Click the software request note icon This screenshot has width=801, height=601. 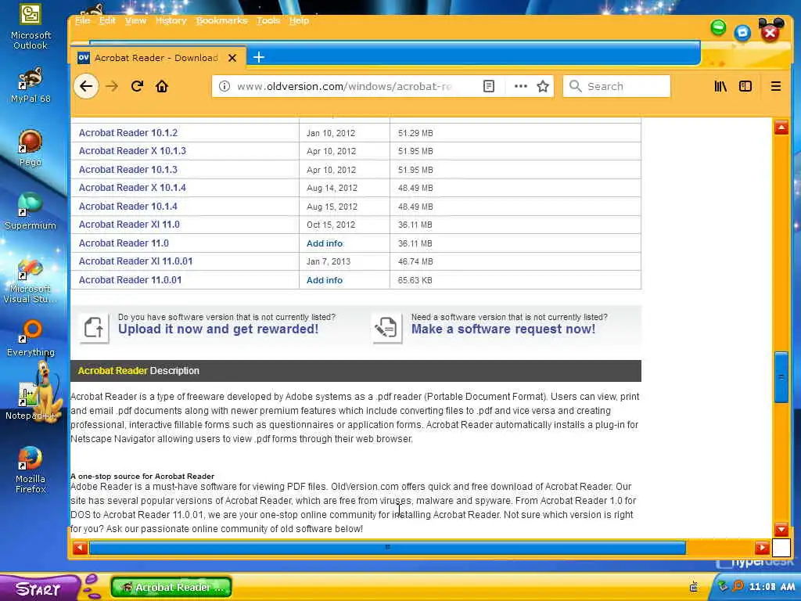coord(386,328)
